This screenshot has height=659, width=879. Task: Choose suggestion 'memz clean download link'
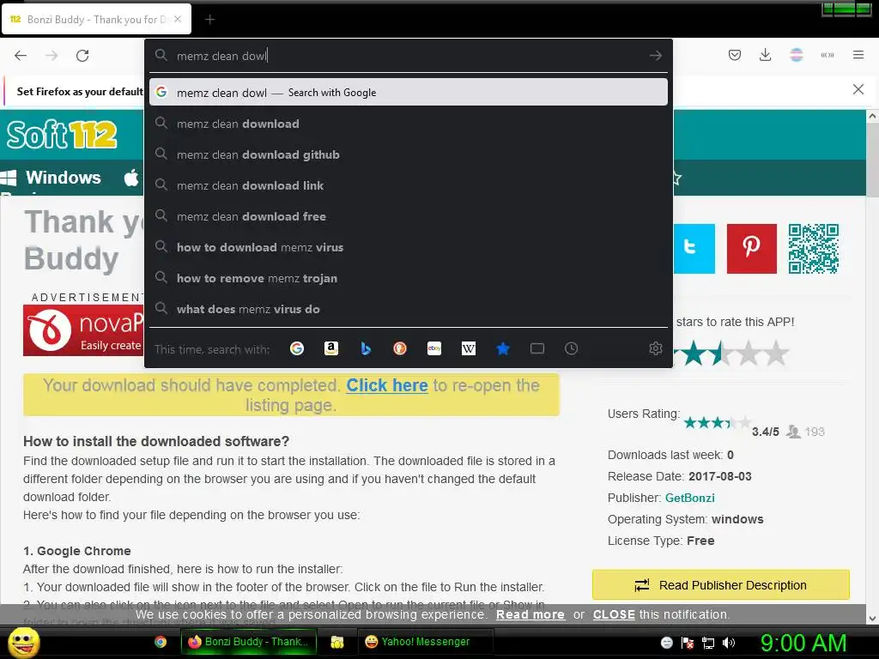[408, 185]
